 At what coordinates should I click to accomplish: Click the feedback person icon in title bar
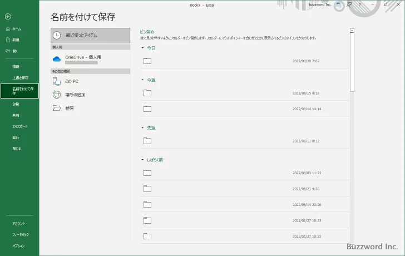point(349,4)
